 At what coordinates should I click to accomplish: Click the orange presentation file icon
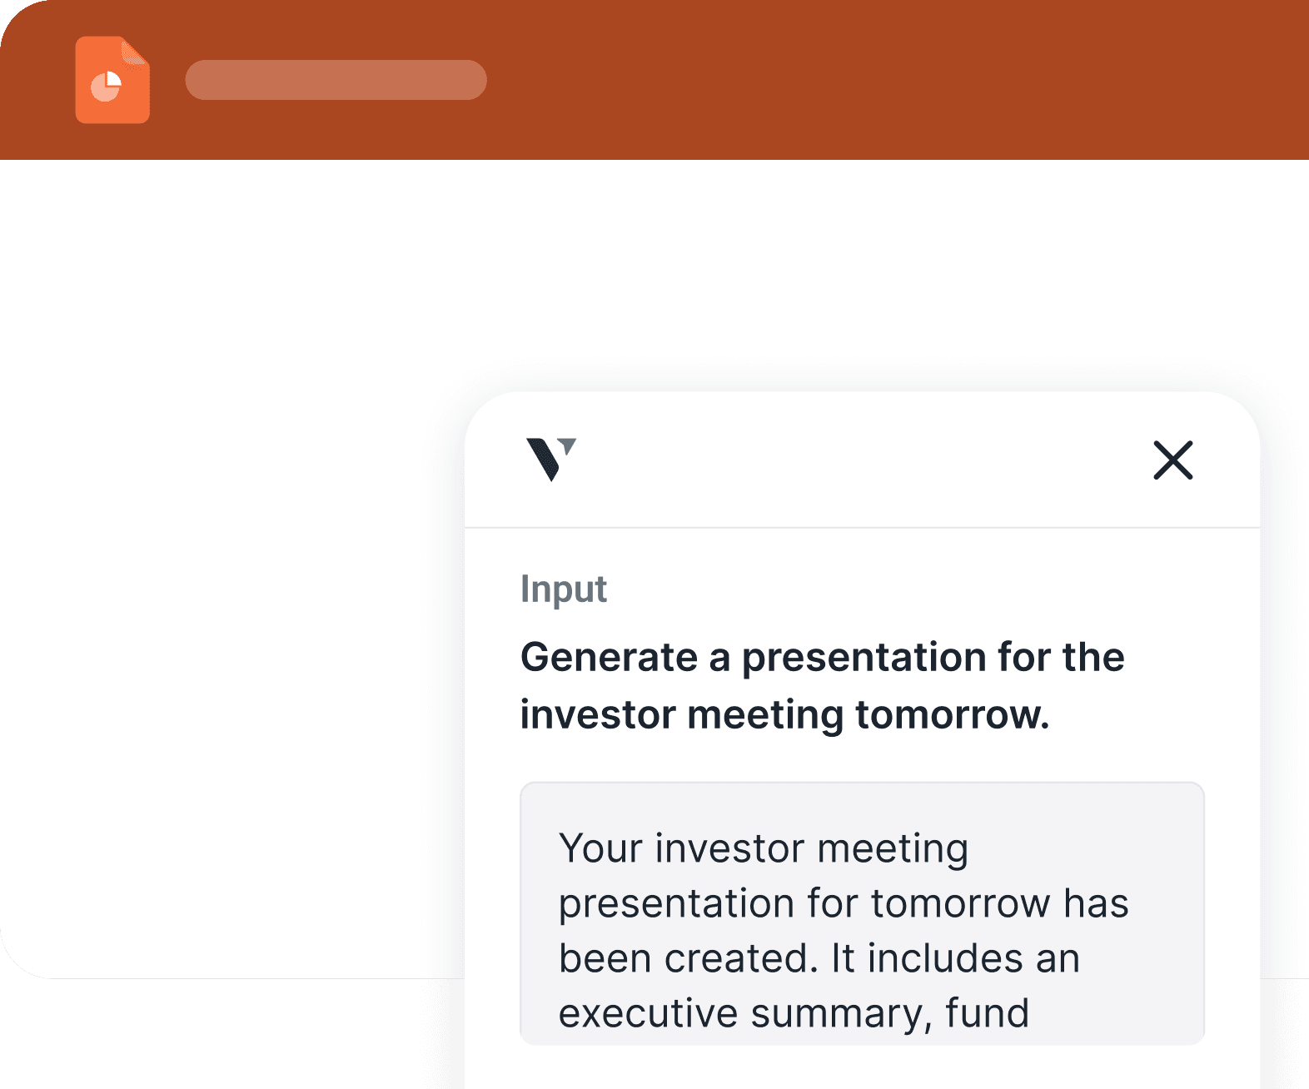click(112, 80)
